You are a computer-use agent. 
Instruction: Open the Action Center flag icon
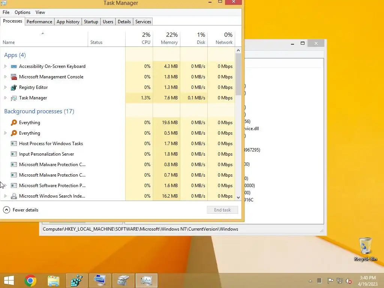click(x=330, y=280)
